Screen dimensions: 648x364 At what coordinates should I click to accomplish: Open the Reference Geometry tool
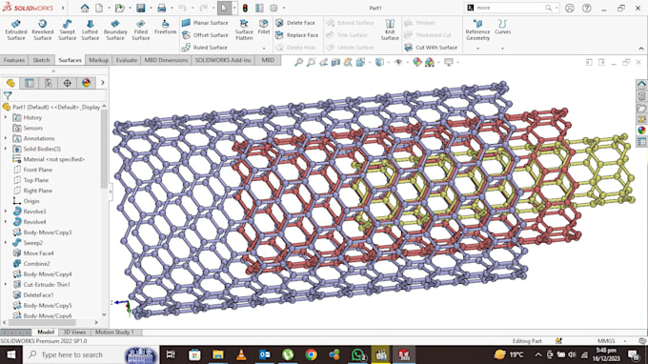click(477, 30)
